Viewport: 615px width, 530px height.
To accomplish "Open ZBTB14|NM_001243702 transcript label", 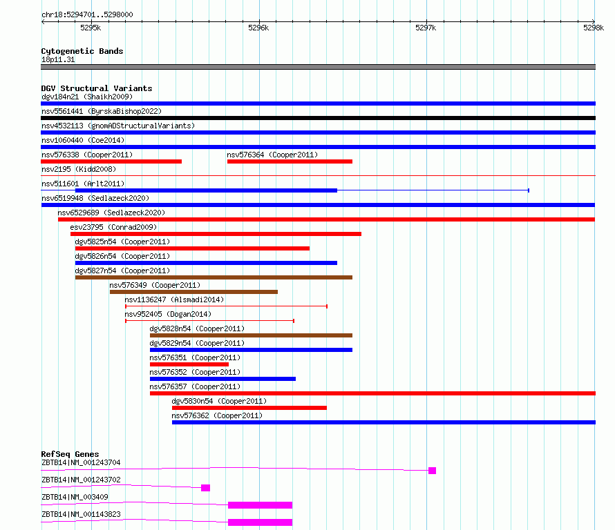I will pos(81,480).
